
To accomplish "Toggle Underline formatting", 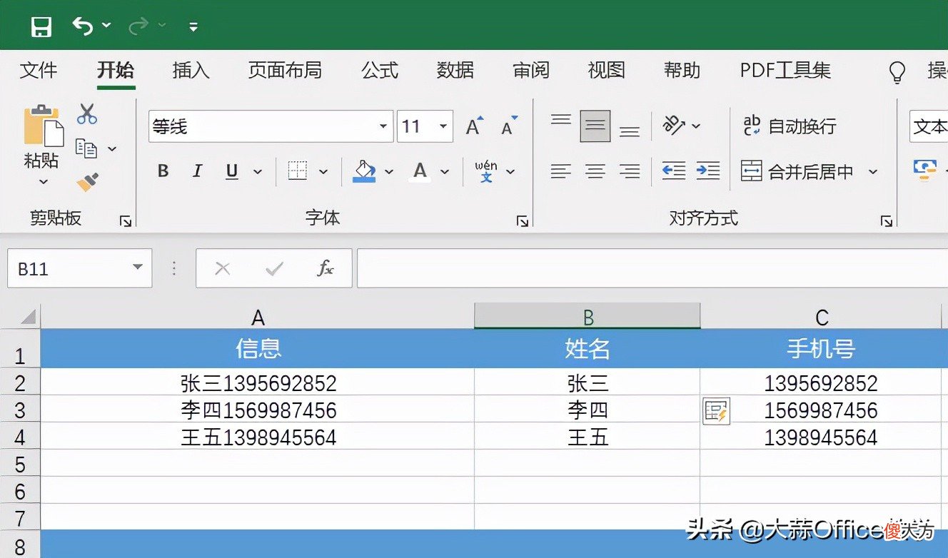I will point(232,171).
